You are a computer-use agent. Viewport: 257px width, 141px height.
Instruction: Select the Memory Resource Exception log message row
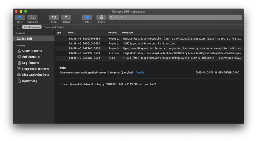click(x=149, y=38)
